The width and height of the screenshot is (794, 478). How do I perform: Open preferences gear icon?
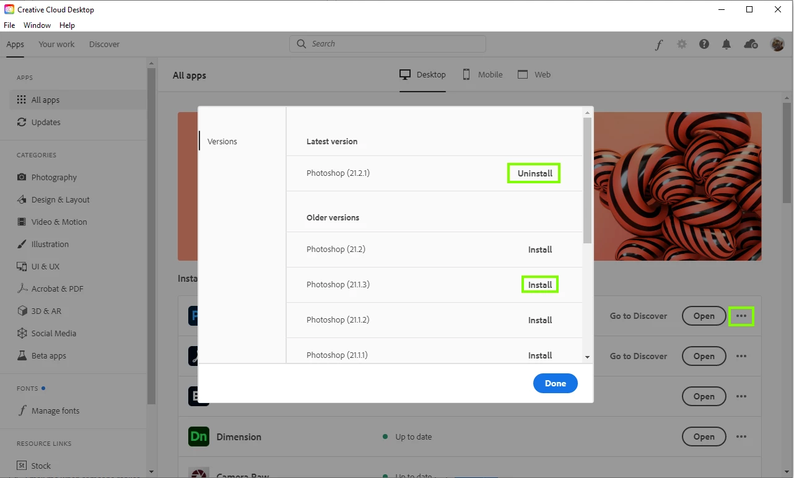pyautogui.click(x=682, y=45)
